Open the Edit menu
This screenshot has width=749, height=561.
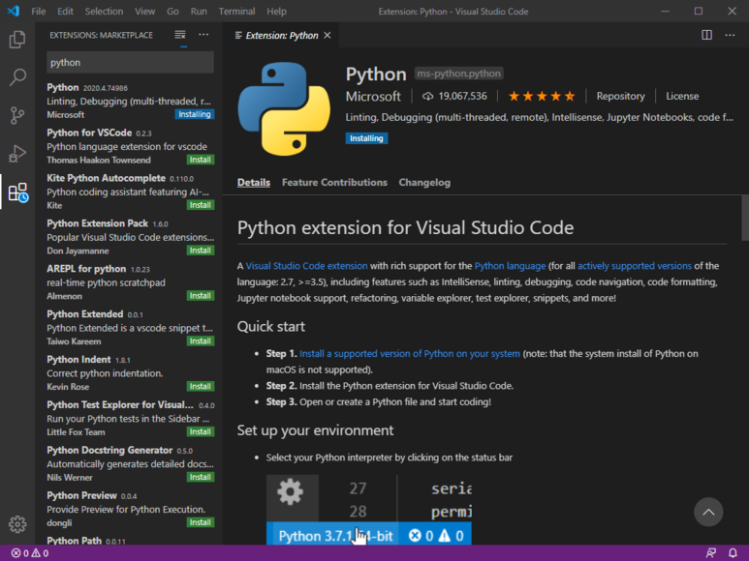65,11
